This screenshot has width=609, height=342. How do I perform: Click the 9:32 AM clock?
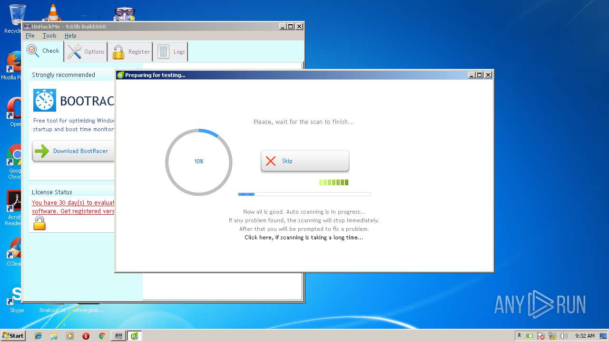coord(585,336)
